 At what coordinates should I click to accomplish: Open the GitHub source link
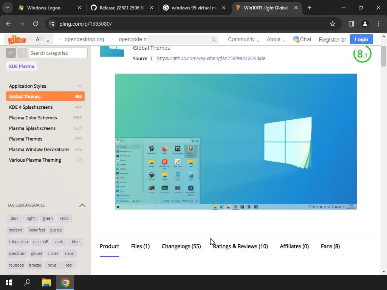211,59
